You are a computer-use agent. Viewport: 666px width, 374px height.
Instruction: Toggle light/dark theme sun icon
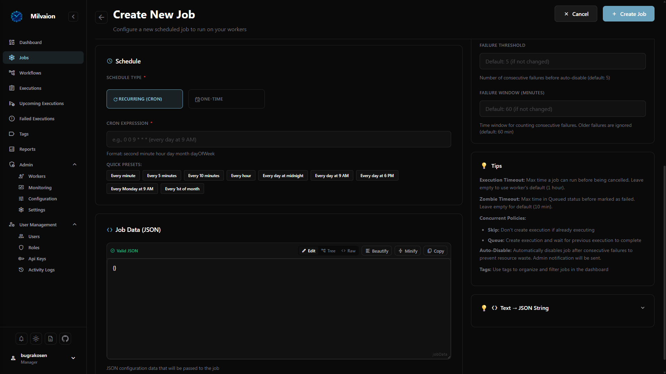click(36, 339)
